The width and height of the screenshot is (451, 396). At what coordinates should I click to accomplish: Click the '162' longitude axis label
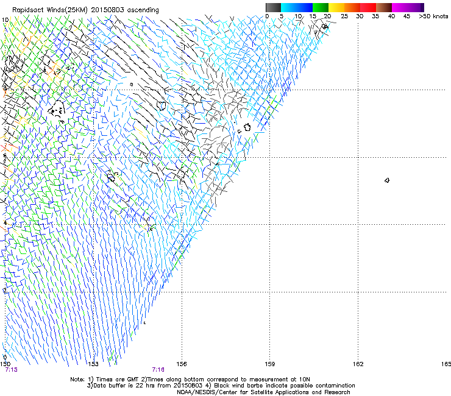[358, 364]
